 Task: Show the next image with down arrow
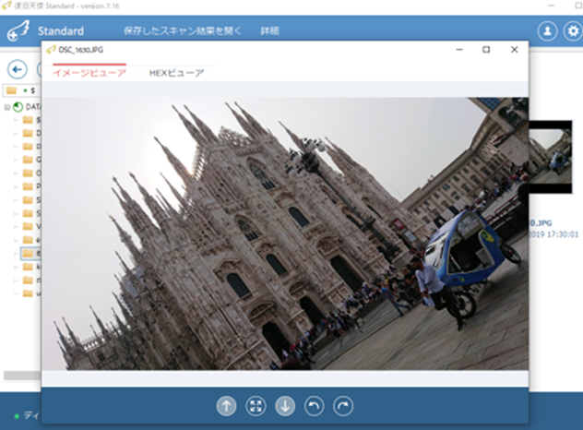coord(285,406)
